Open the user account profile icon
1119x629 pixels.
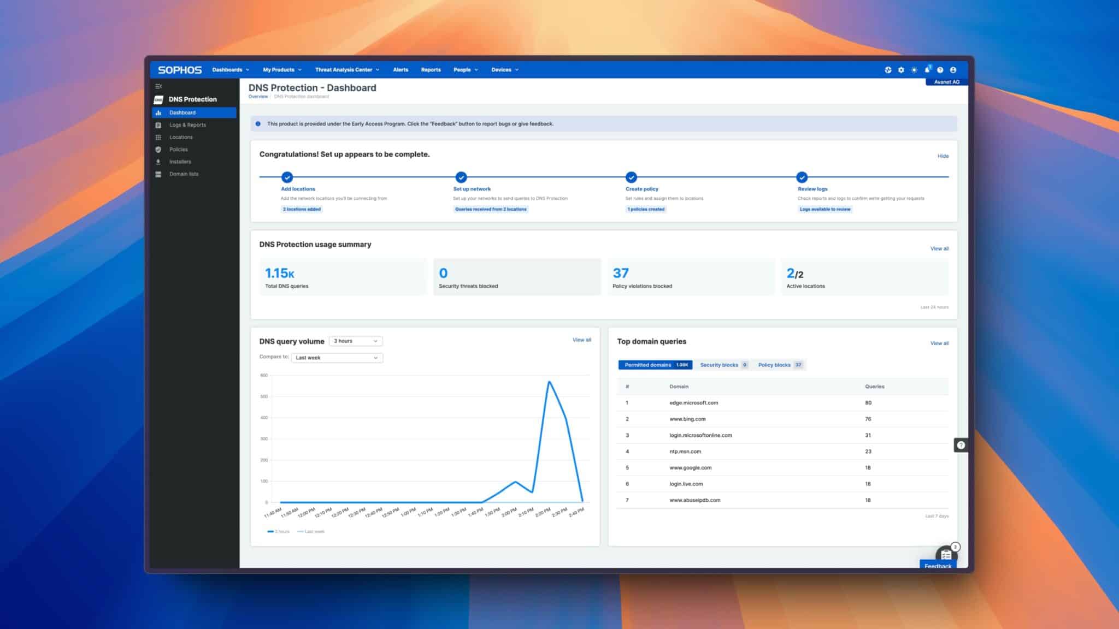[954, 69]
